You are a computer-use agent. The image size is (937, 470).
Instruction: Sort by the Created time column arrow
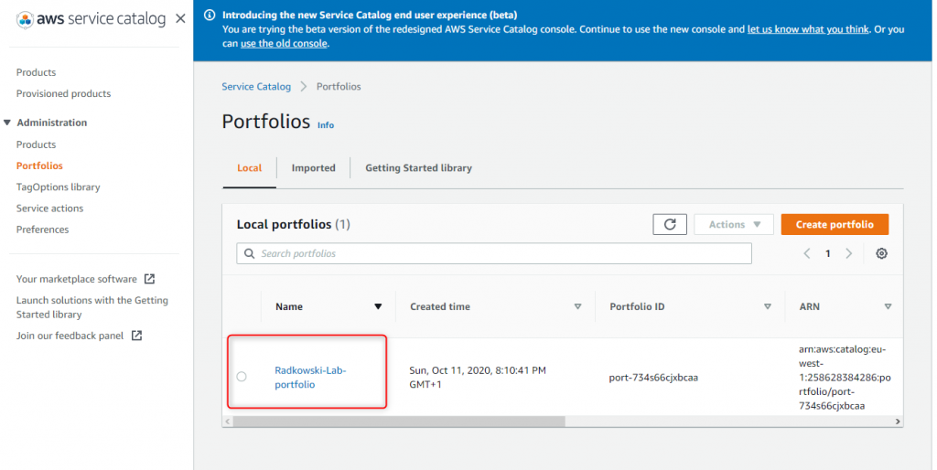point(578,306)
